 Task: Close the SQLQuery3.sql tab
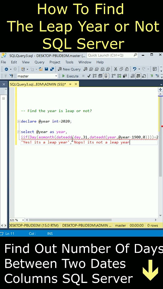tap(76, 84)
